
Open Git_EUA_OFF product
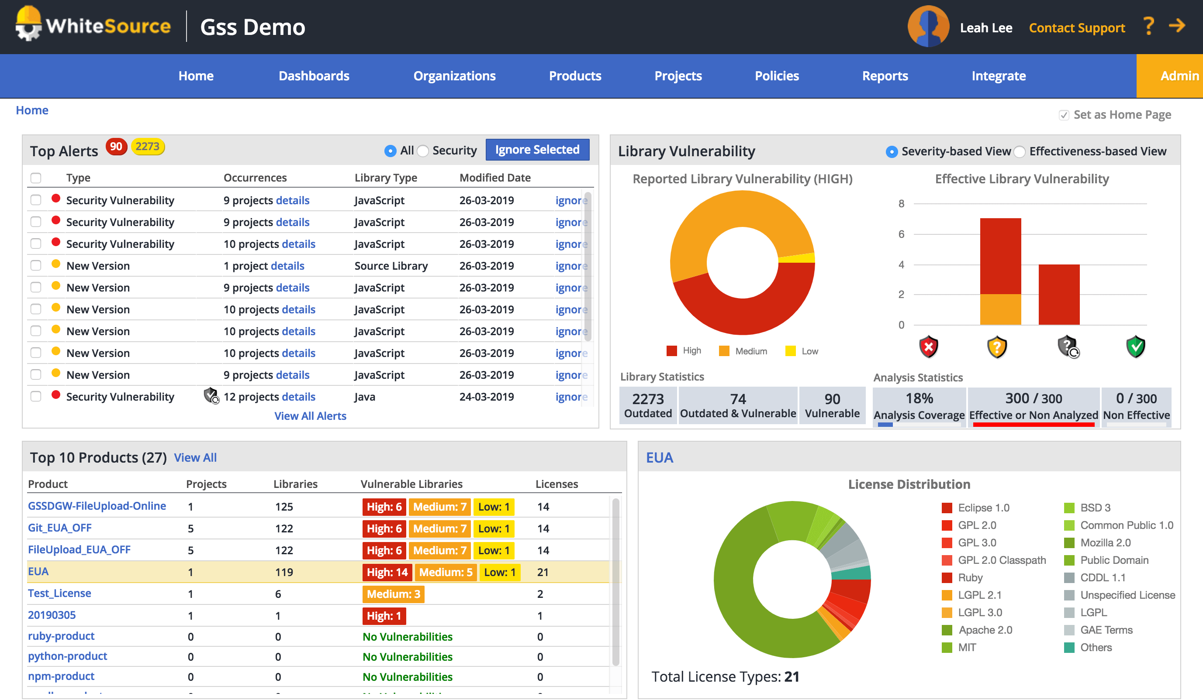tap(60, 528)
